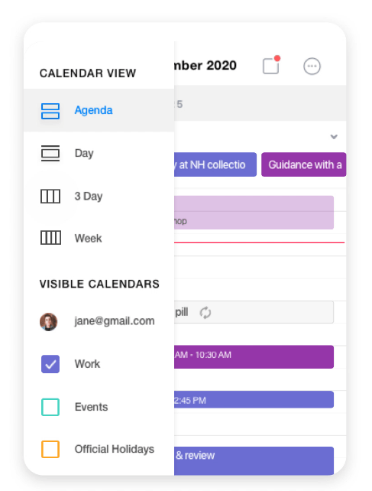Image resolution: width=372 pixels, height=491 pixels.
Task: Click the Day view icon
Action: [x=50, y=154]
